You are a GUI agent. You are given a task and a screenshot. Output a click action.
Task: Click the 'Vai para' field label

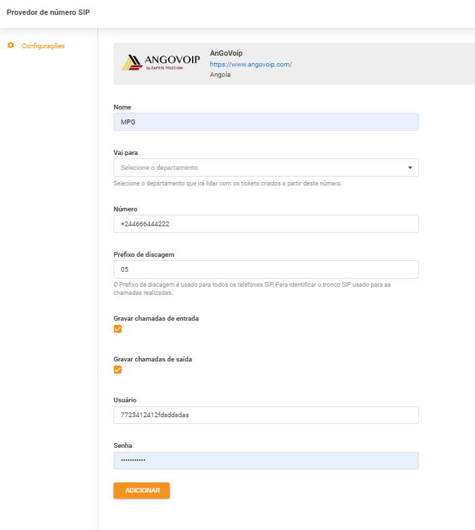(x=126, y=153)
